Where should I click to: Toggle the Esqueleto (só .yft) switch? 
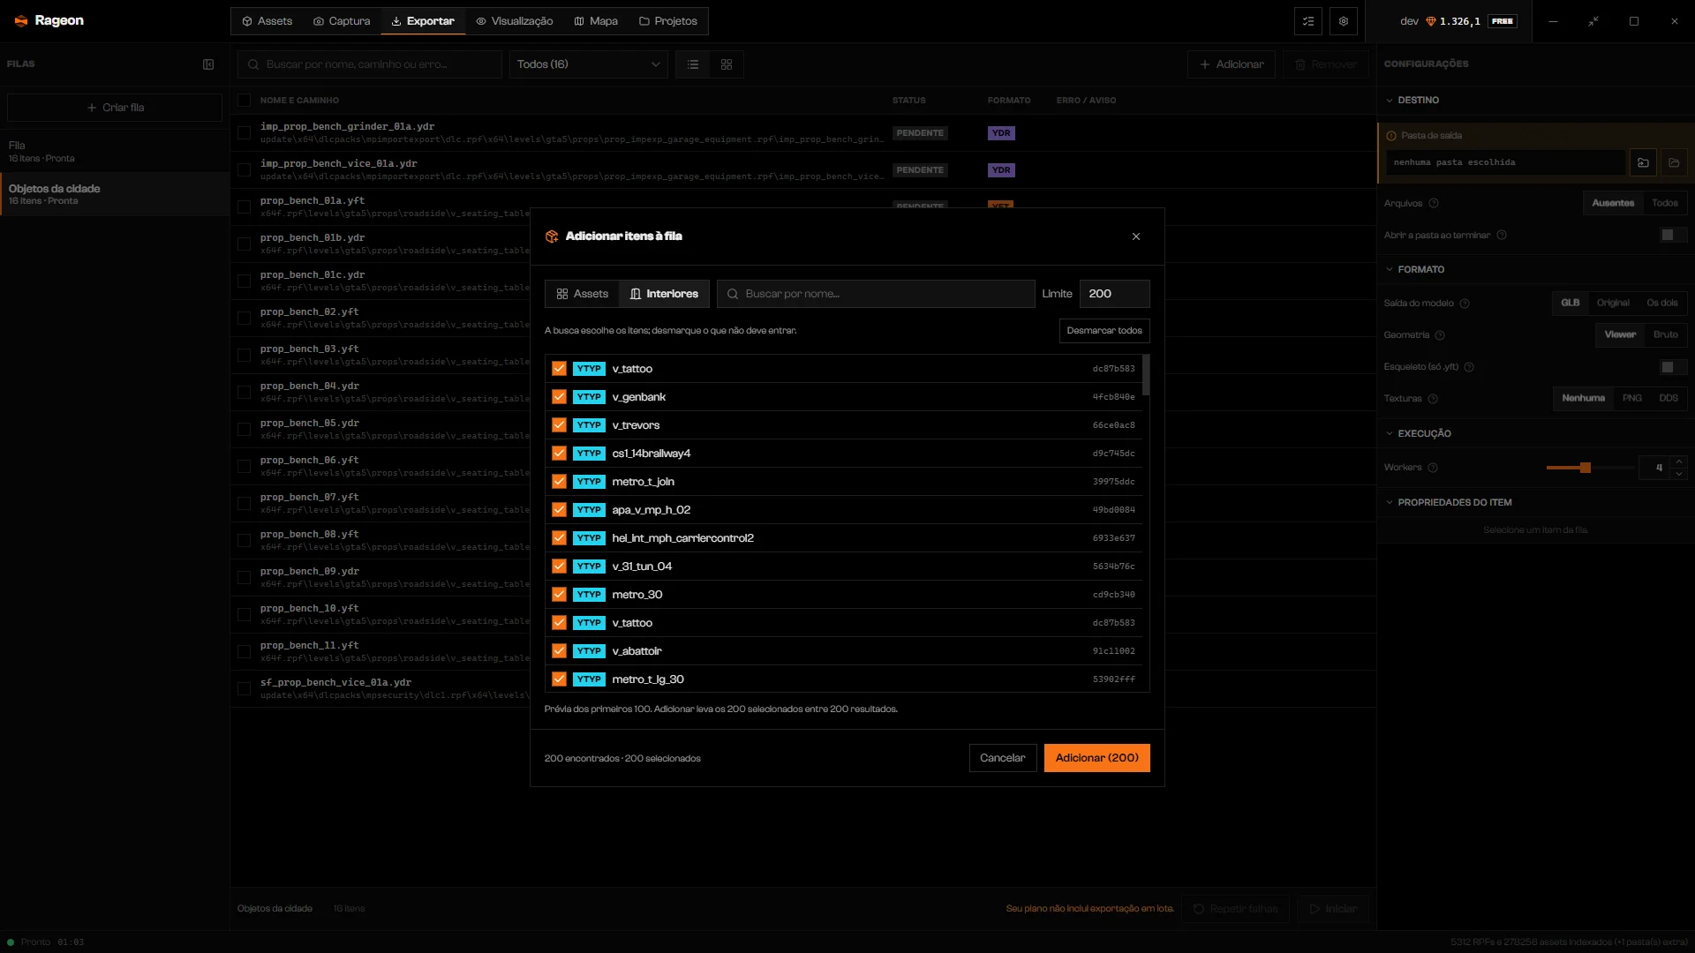(1673, 367)
